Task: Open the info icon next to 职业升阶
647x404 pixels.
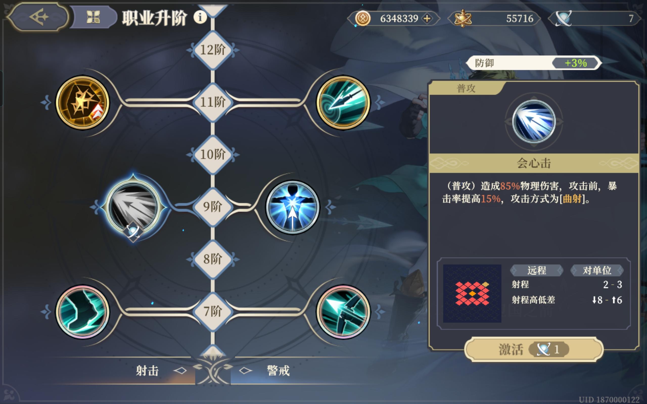Action: click(x=200, y=17)
